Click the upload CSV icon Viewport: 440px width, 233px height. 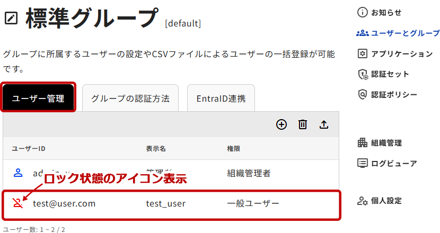click(x=324, y=124)
